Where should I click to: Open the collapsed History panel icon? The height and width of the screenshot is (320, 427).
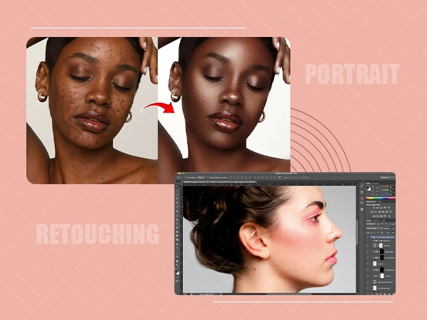coord(362,186)
